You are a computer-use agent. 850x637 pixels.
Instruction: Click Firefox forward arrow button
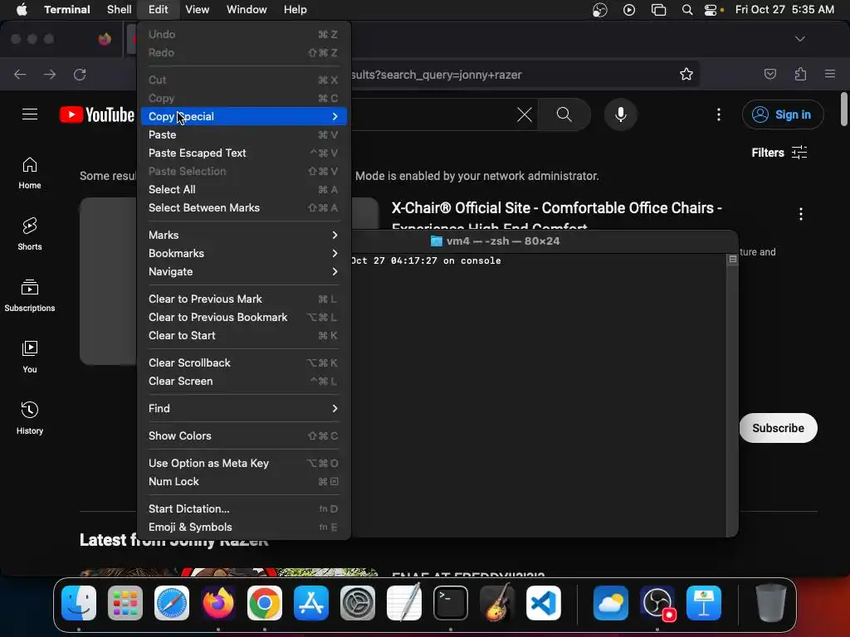pyautogui.click(x=50, y=74)
